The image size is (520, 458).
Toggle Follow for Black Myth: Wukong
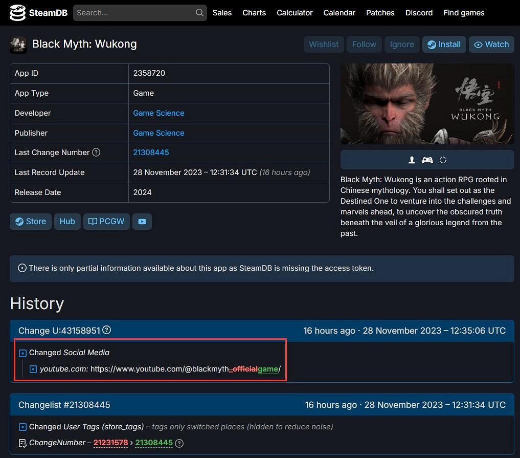[364, 45]
